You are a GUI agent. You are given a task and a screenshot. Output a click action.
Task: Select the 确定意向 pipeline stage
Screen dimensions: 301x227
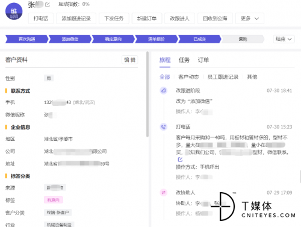coord(113,39)
